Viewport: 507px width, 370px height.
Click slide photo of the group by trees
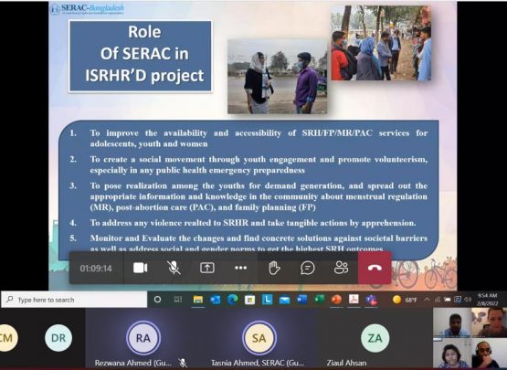point(381,43)
